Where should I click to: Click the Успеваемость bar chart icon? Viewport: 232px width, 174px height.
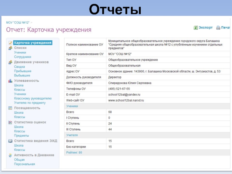pyautogui.click(x=10, y=81)
